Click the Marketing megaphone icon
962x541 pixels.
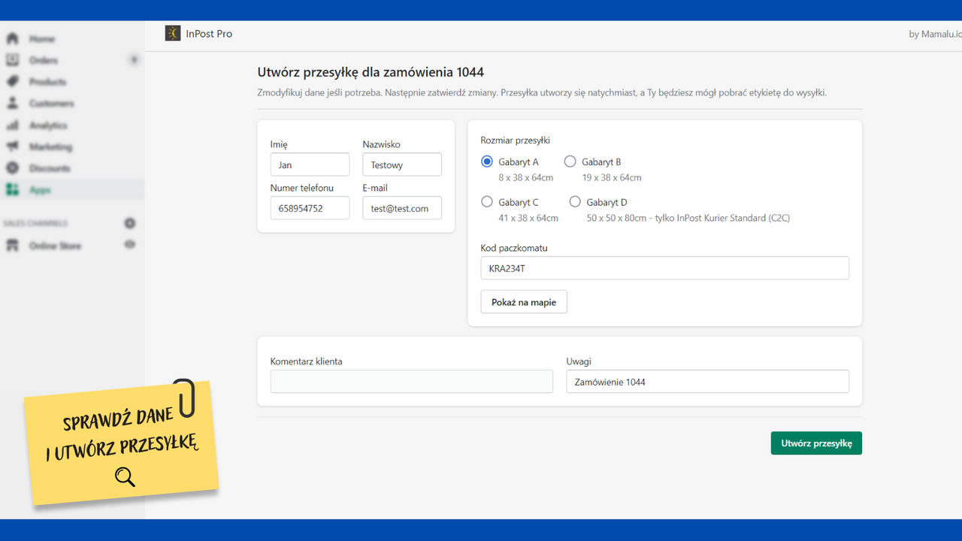click(12, 147)
